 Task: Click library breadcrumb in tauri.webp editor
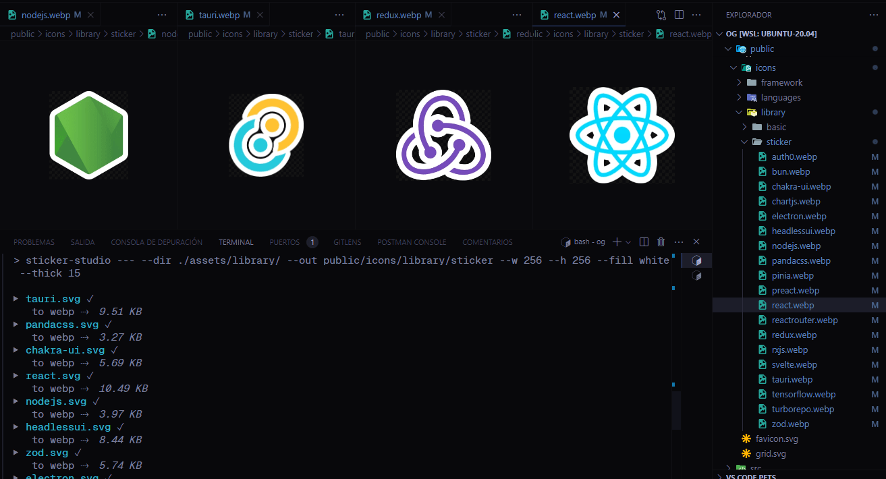click(x=266, y=34)
